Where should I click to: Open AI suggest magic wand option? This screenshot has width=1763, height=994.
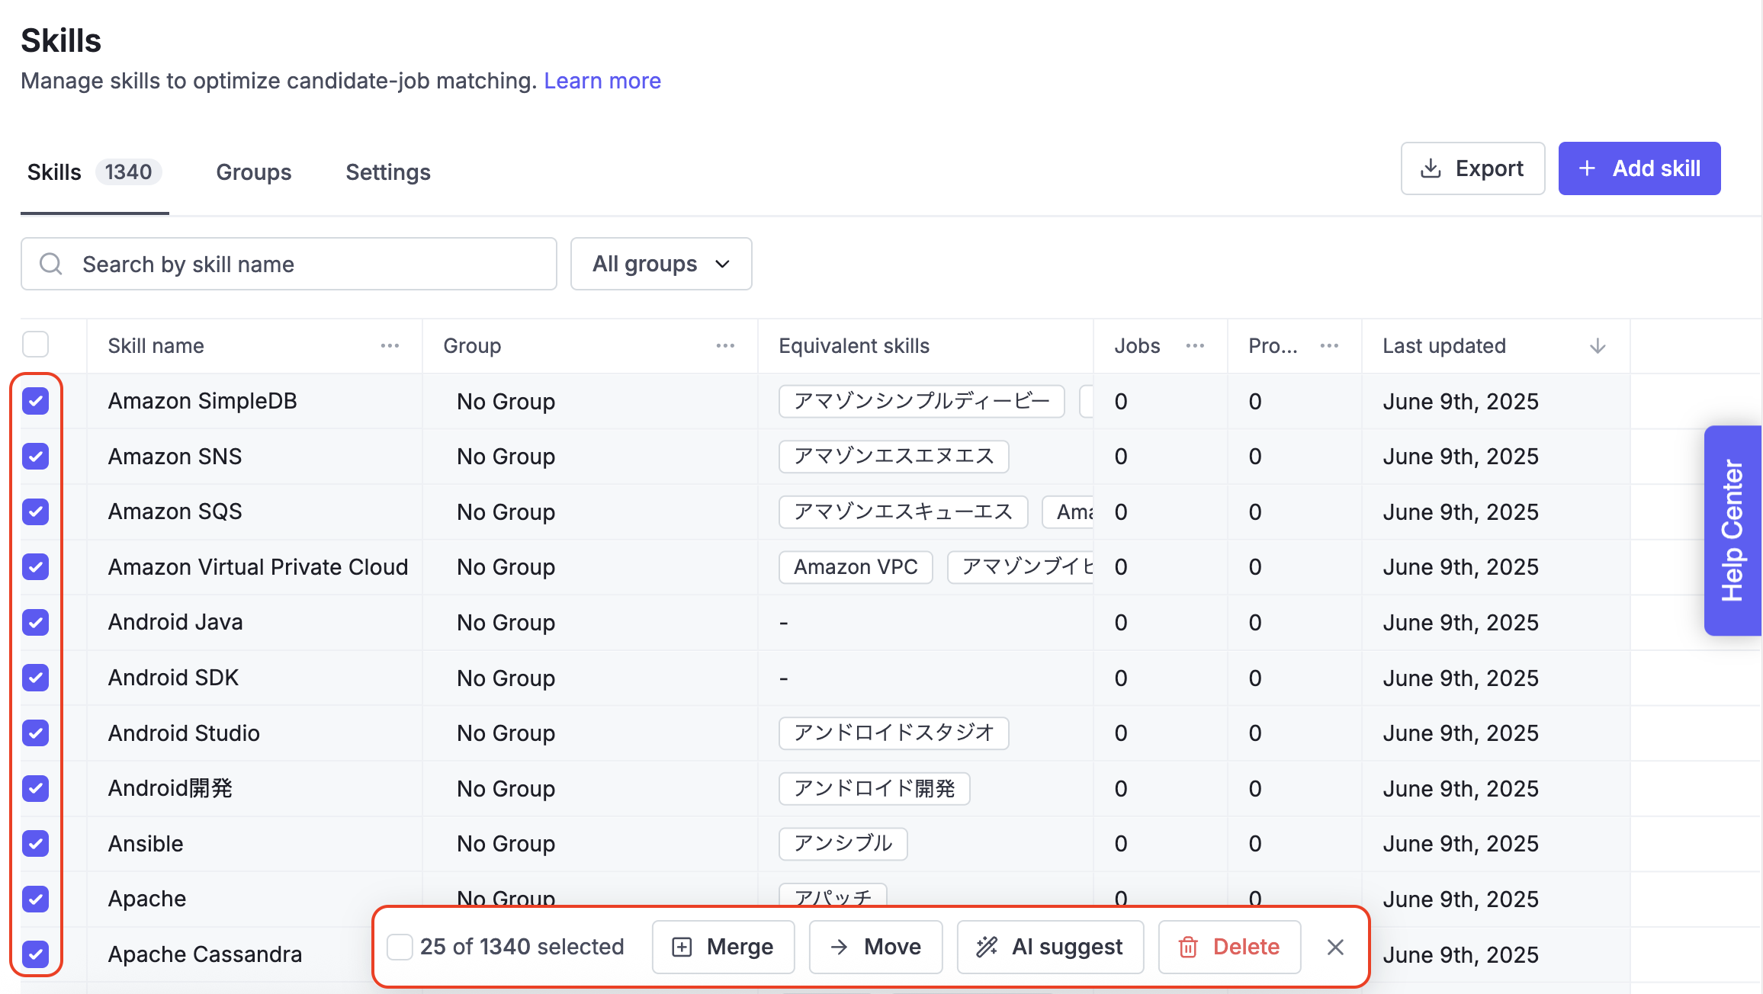(1050, 947)
